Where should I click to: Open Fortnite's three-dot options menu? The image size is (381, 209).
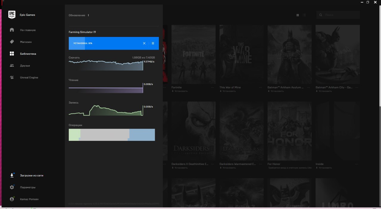[213, 88]
